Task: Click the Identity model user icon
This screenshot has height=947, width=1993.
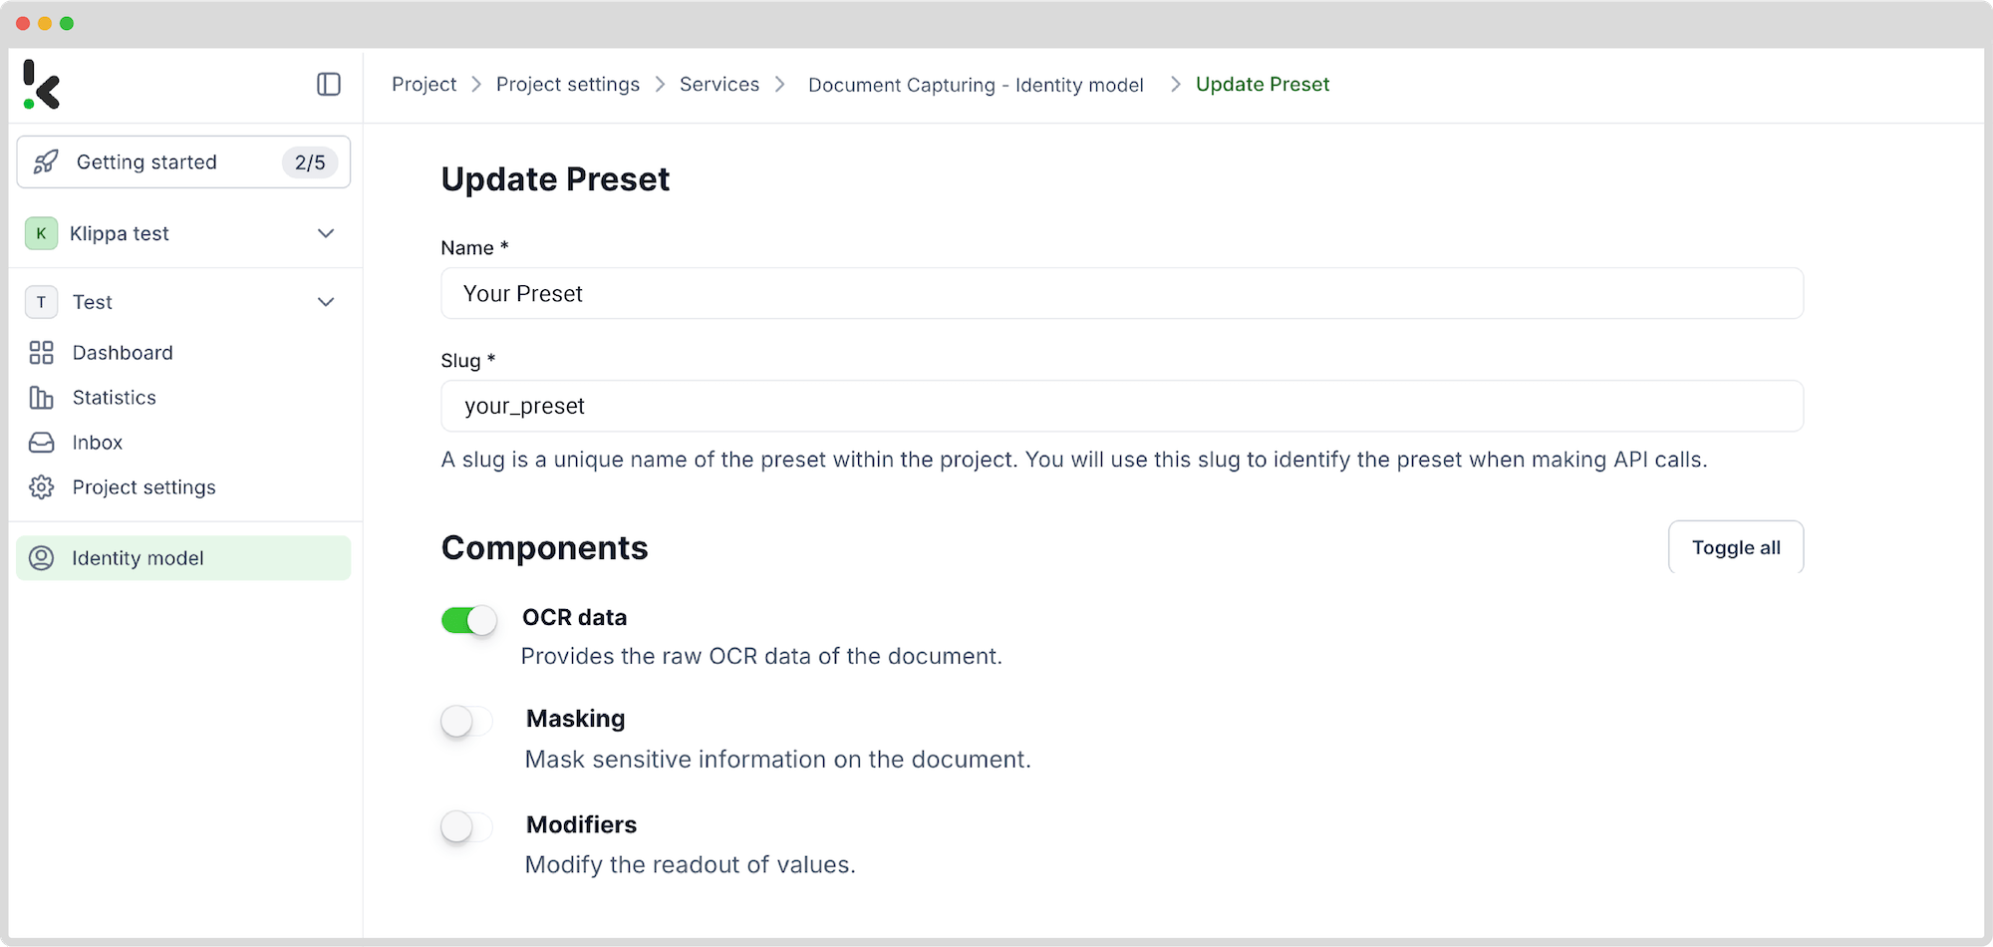Action: 41,558
